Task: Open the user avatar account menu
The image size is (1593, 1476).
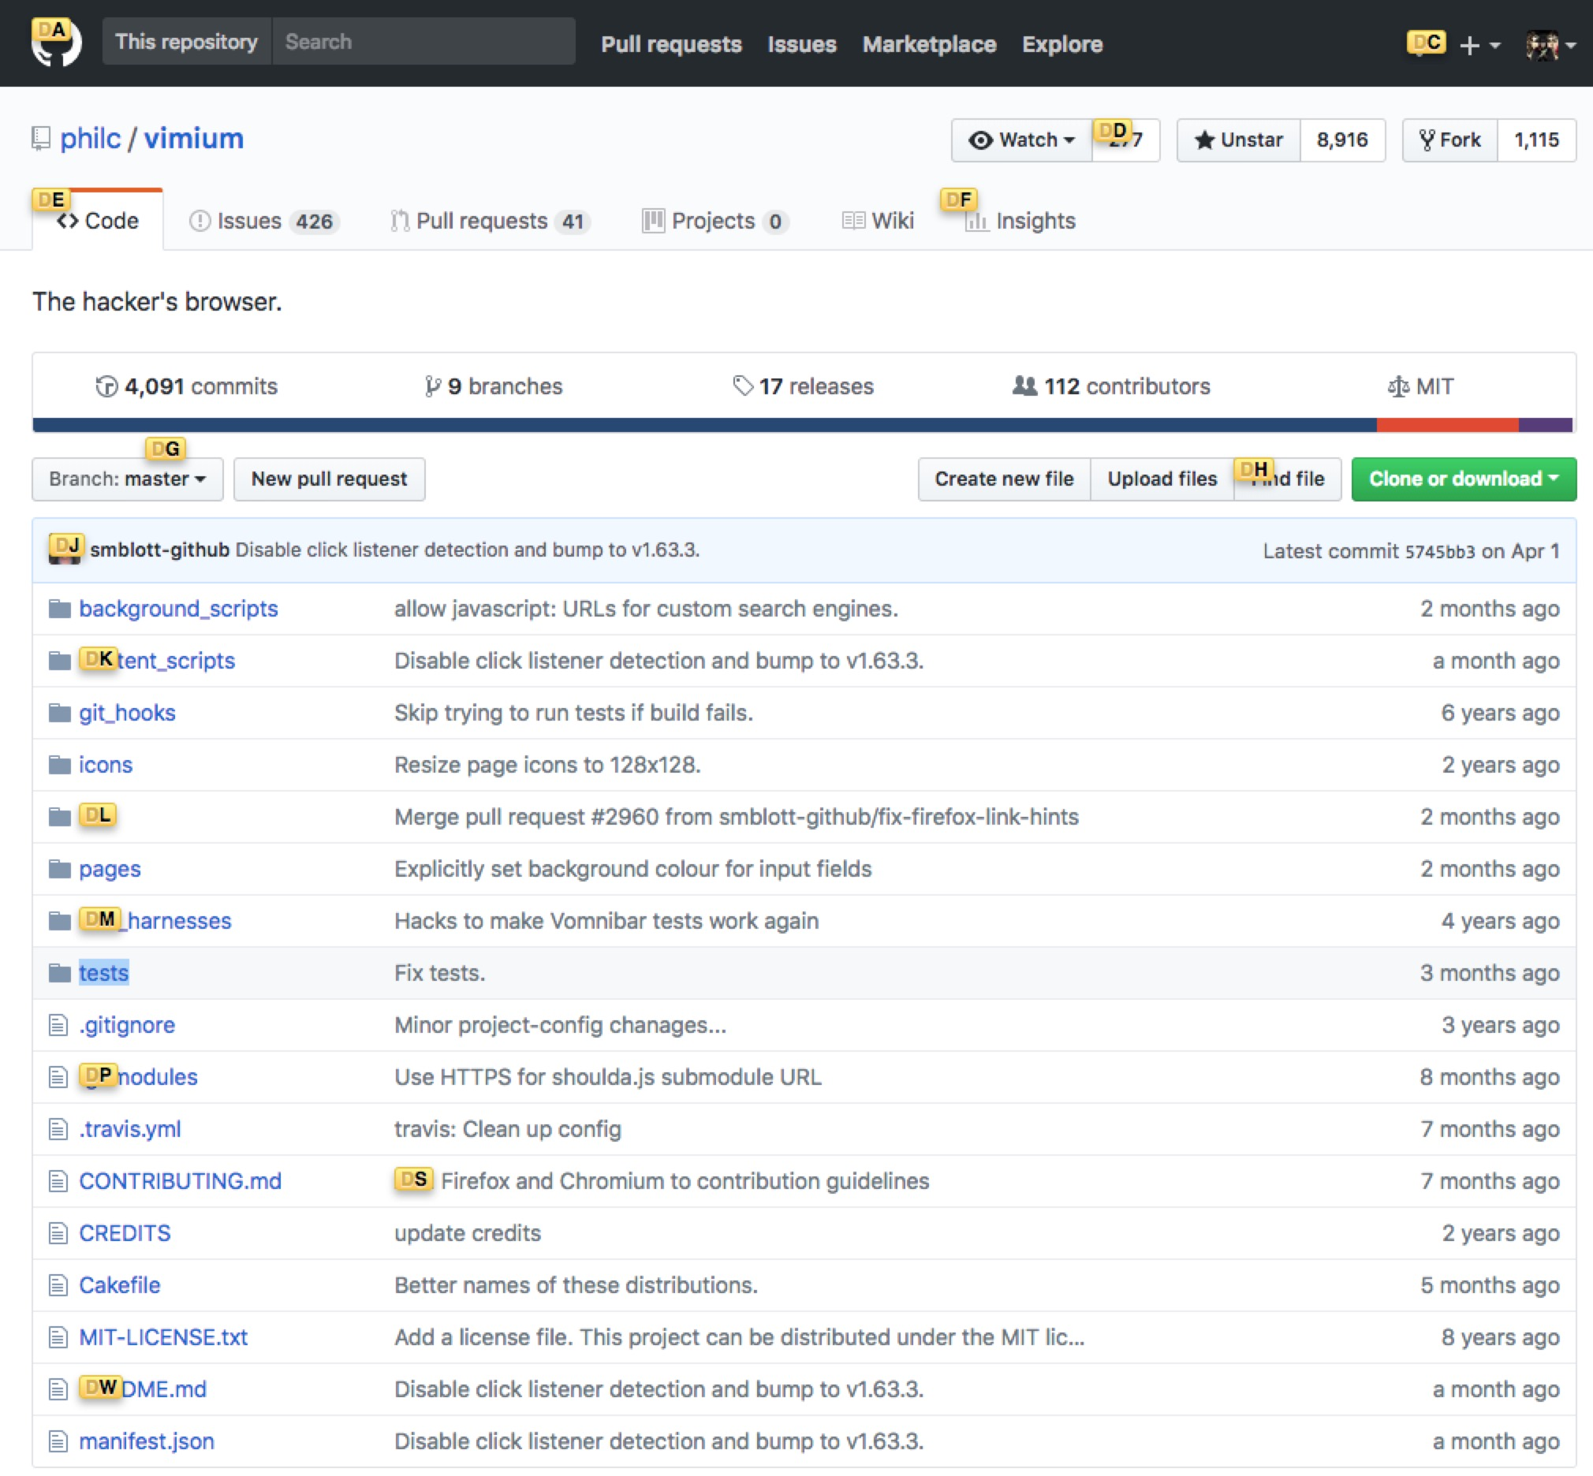Action: [x=1550, y=46]
